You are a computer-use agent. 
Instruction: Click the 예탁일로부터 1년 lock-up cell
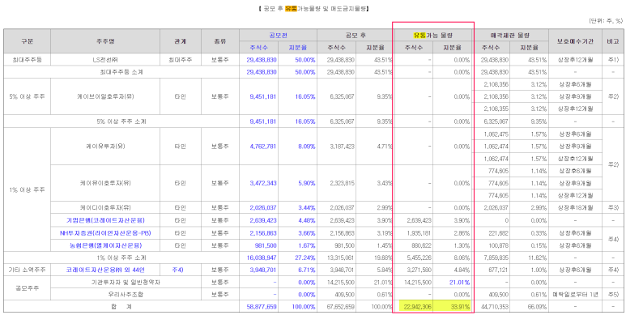[x=576, y=295]
